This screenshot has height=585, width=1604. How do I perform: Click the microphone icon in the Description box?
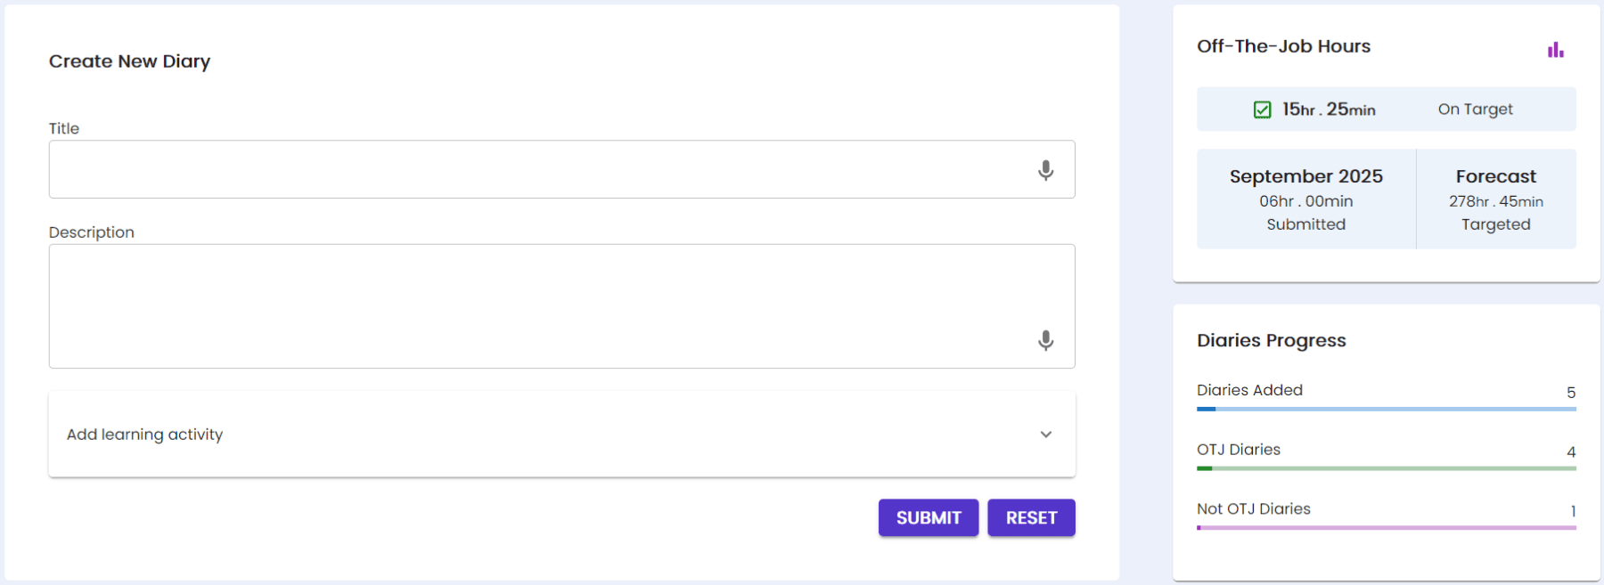tap(1045, 340)
